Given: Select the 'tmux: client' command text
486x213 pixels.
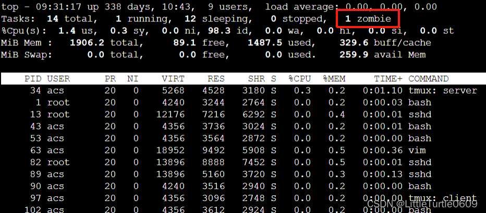Looking at the screenshot, I should click(443, 198).
